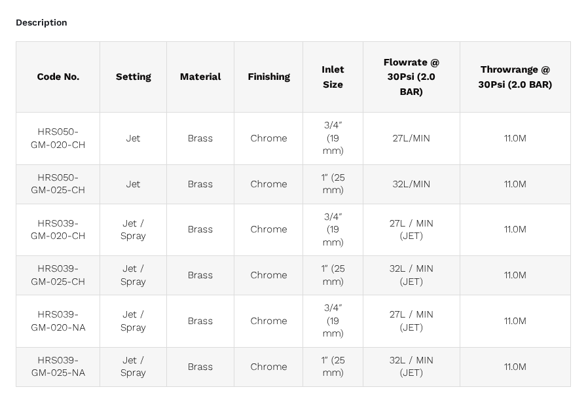The width and height of the screenshot is (588, 404).
Task: Click the Finishing column header
Action: [268, 77]
